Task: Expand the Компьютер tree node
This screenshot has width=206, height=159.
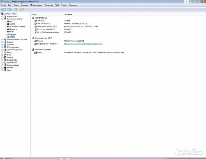Action: pyautogui.click(x=2, y=16)
